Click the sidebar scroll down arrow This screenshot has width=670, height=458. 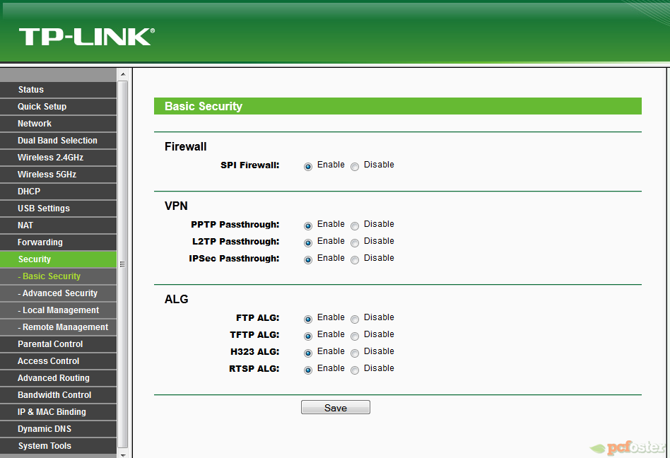tap(123, 454)
